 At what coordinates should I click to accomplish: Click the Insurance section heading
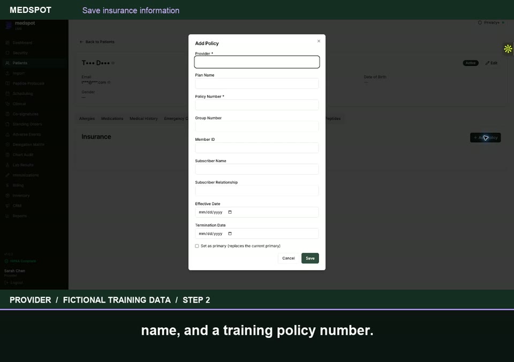(x=96, y=137)
